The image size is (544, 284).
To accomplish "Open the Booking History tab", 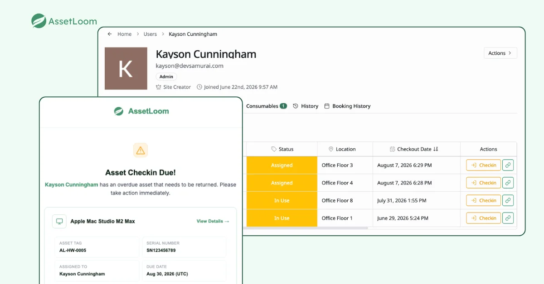I will click(x=347, y=106).
